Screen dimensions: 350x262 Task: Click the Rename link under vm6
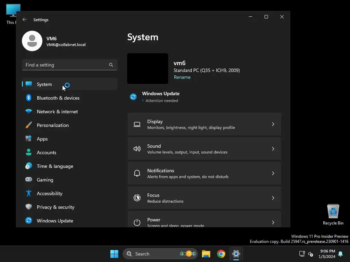182,77
